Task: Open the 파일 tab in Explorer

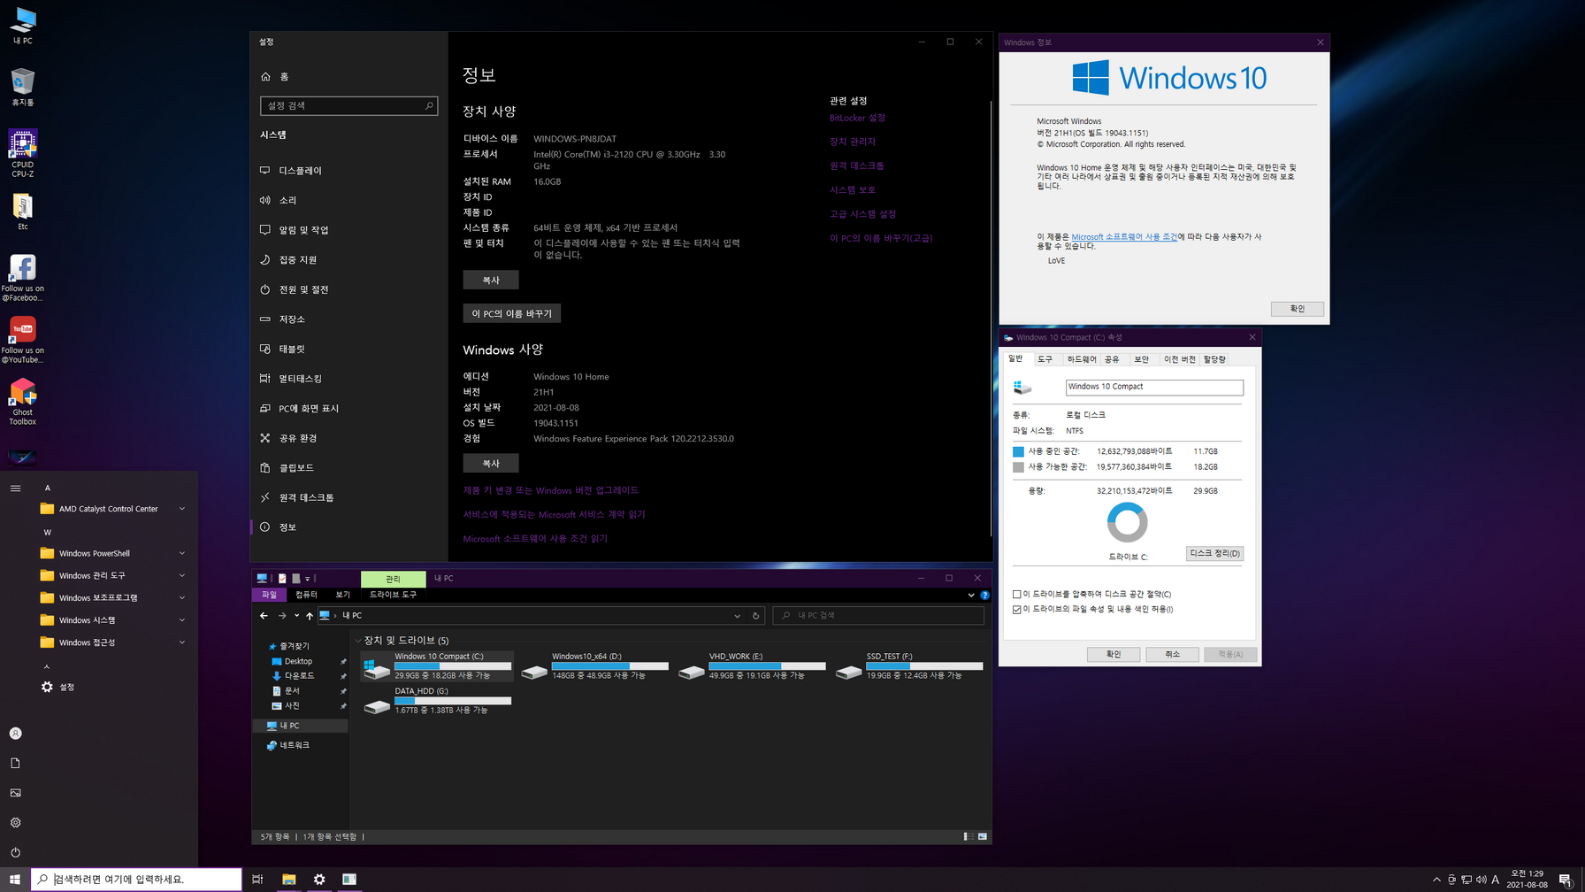Action: [269, 595]
